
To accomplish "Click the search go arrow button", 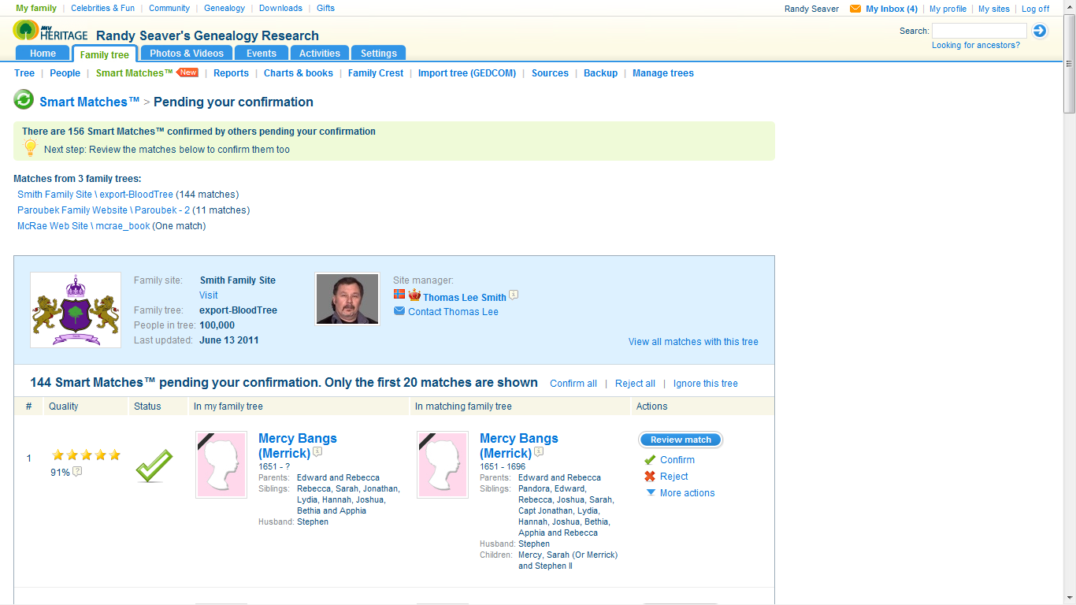I will click(1040, 31).
